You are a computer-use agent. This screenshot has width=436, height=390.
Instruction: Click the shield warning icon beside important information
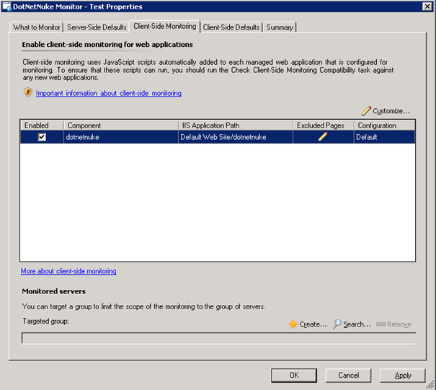tap(28, 92)
